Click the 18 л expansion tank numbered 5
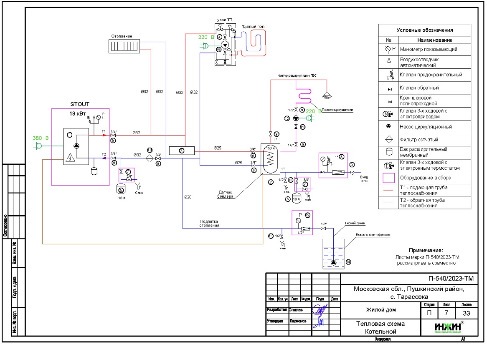 coord(121,189)
